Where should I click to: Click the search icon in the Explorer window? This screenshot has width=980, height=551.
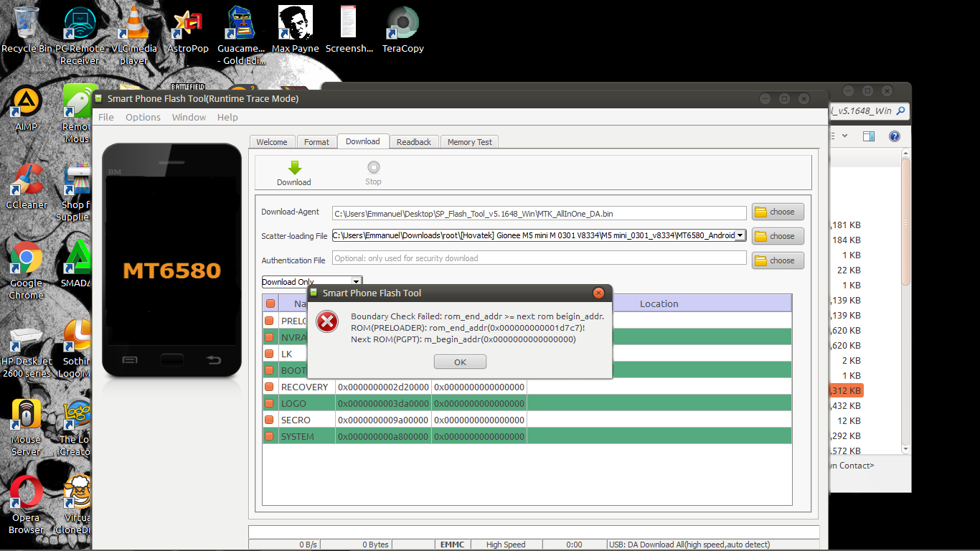click(x=901, y=111)
